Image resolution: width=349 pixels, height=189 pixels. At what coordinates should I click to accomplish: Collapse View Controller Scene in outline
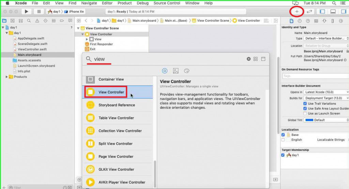[78, 28]
